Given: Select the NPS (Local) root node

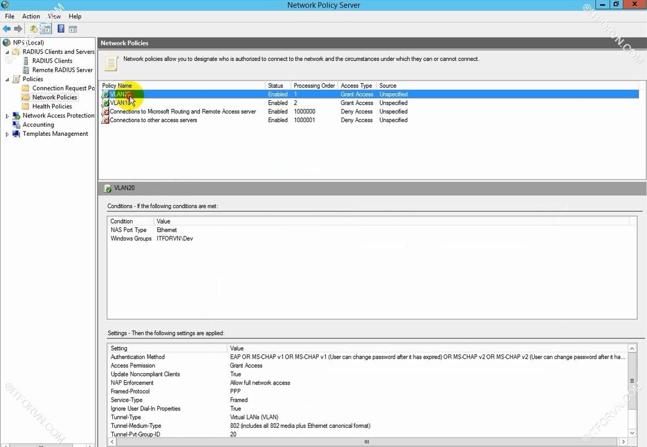Looking at the screenshot, I should 28,43.
